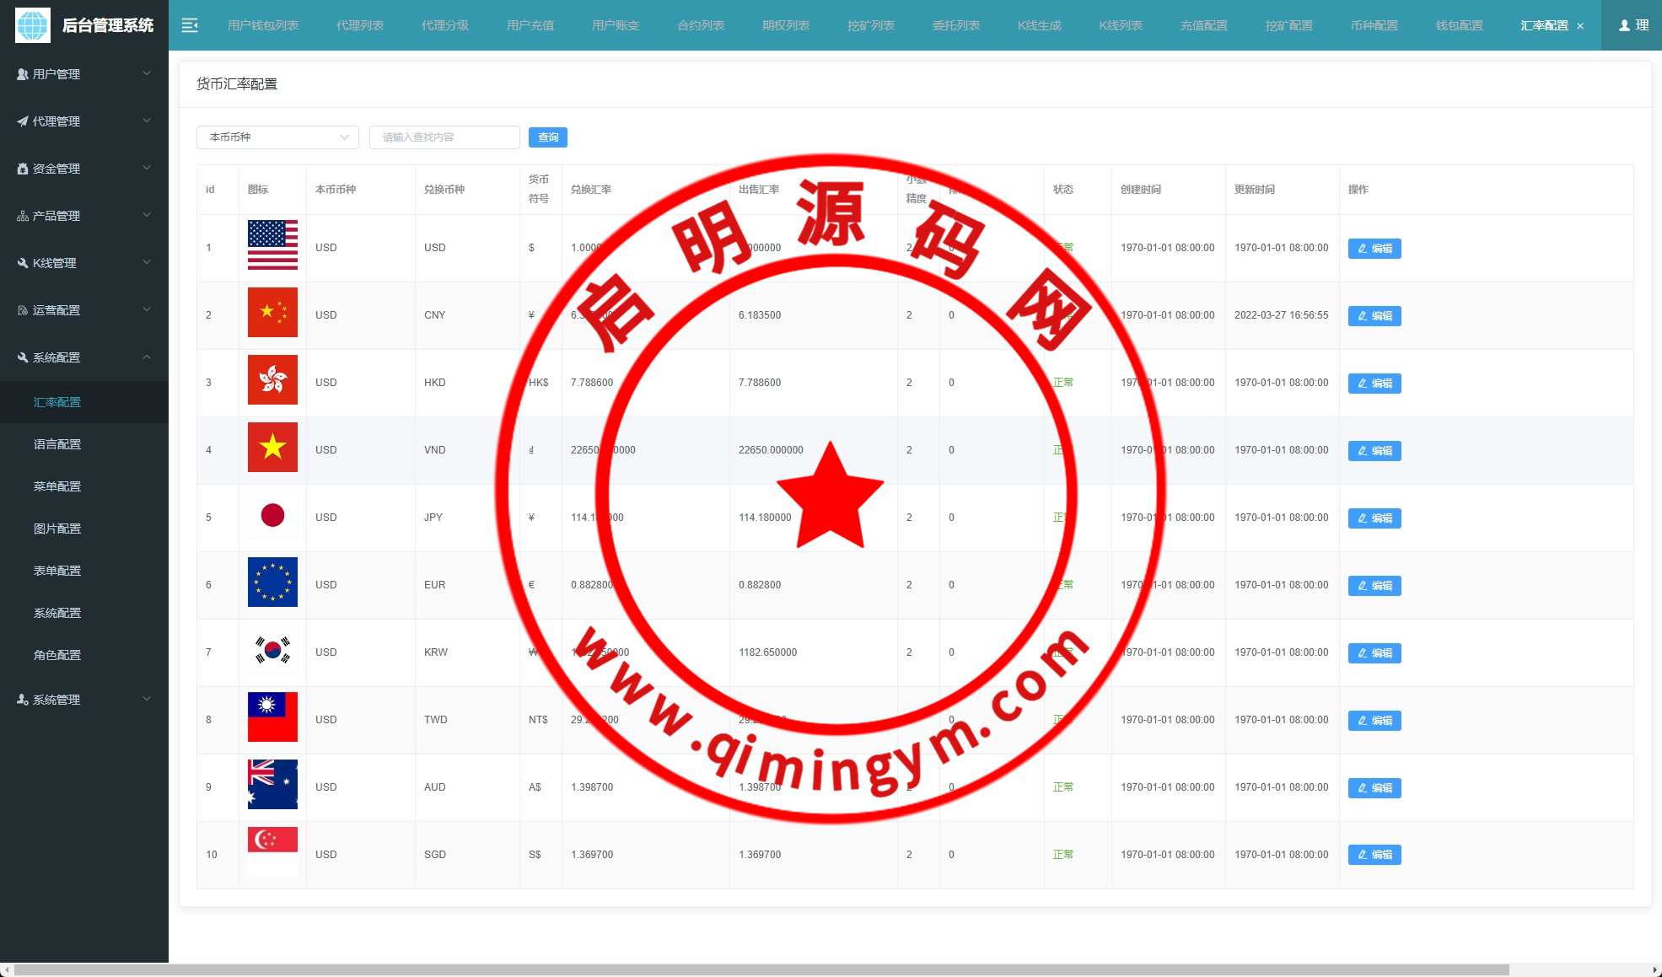Open 语言配置 in the sidebar
Image resolution: width=1662 pixels, height=977 pixels.
click(x=57, y=444)
